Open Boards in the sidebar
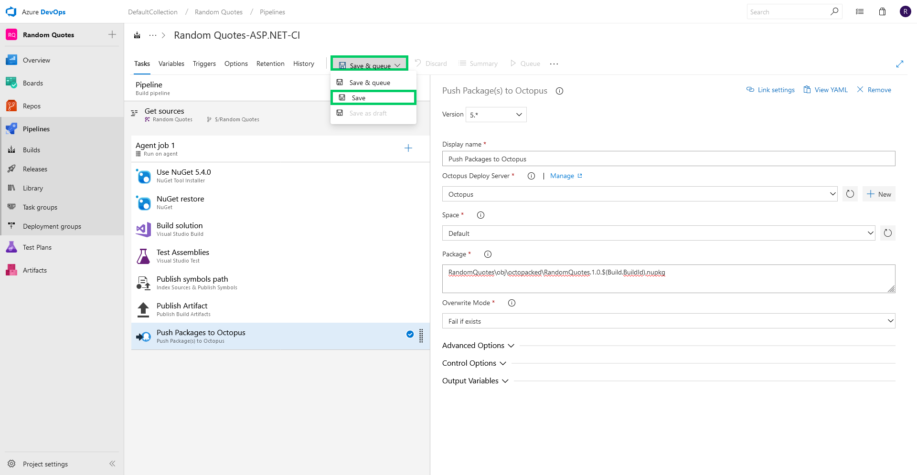The height and width of the screenshot is (475, 917). click(33, 83)
